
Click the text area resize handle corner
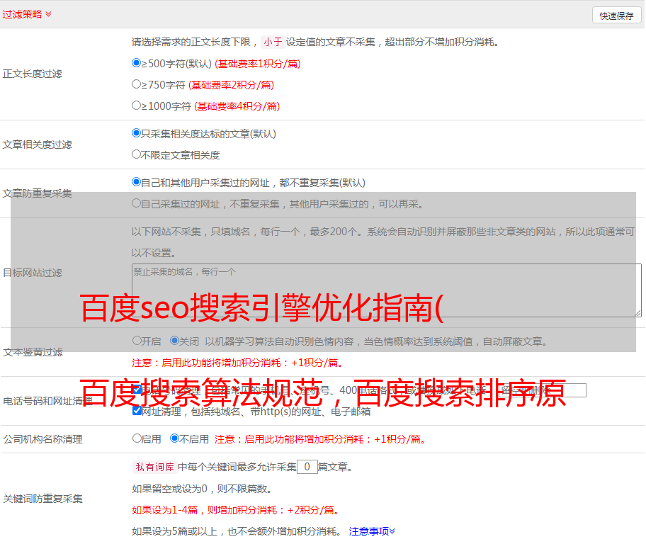[637, 312]
